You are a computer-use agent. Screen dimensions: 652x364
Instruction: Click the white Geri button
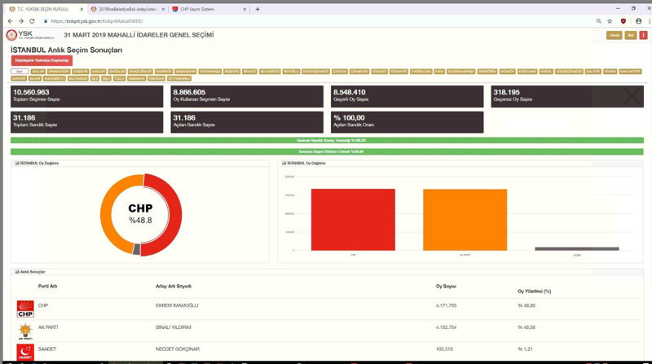click(x=20, y=72)
